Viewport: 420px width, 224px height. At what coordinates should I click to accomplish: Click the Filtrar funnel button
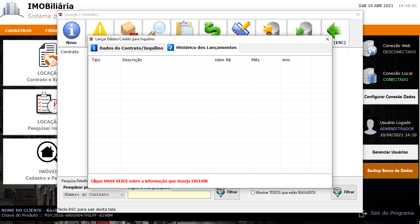[x=227, y=192]
